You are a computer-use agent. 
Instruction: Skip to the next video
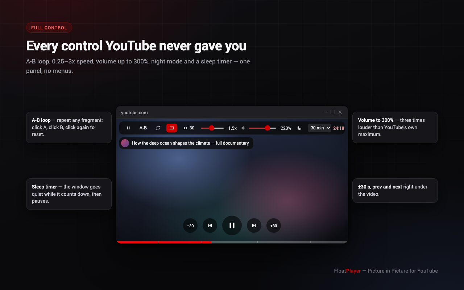(254, 225)
